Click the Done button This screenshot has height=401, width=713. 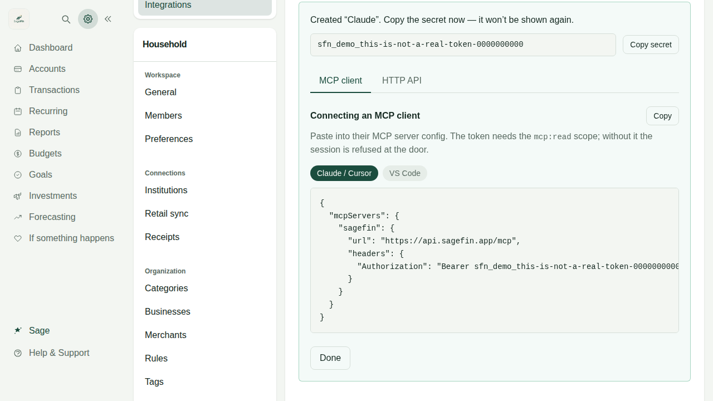click(330, 358)
